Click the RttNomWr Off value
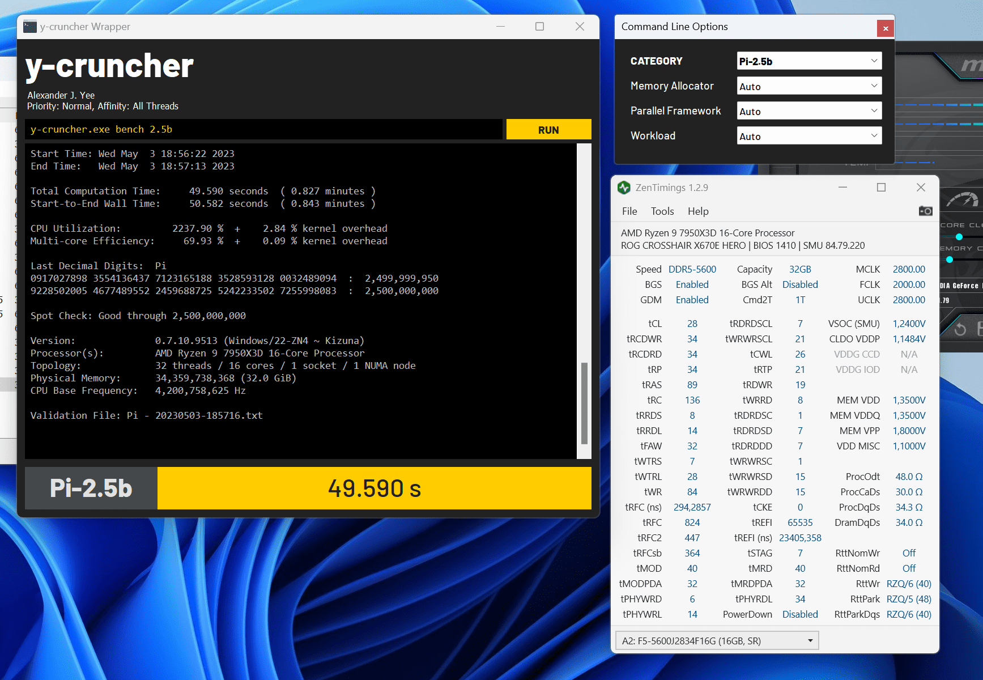 [909, 553]
